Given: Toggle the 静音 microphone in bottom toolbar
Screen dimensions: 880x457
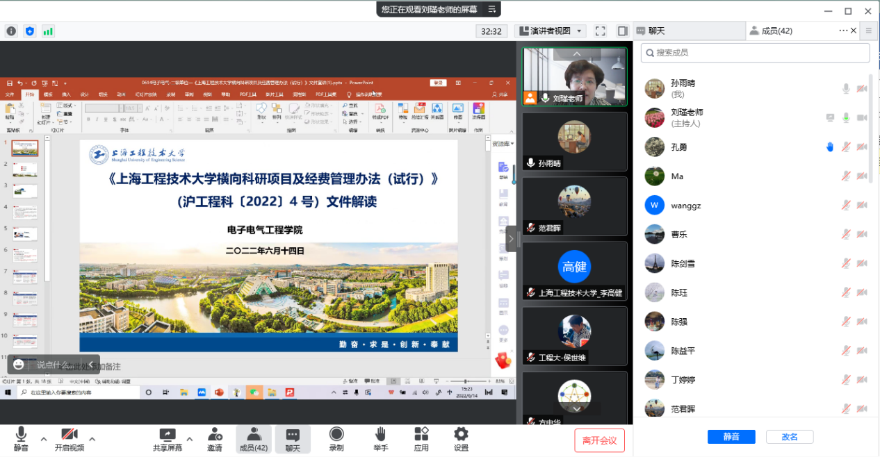Looking at the screenshot, I should [21, 440].
